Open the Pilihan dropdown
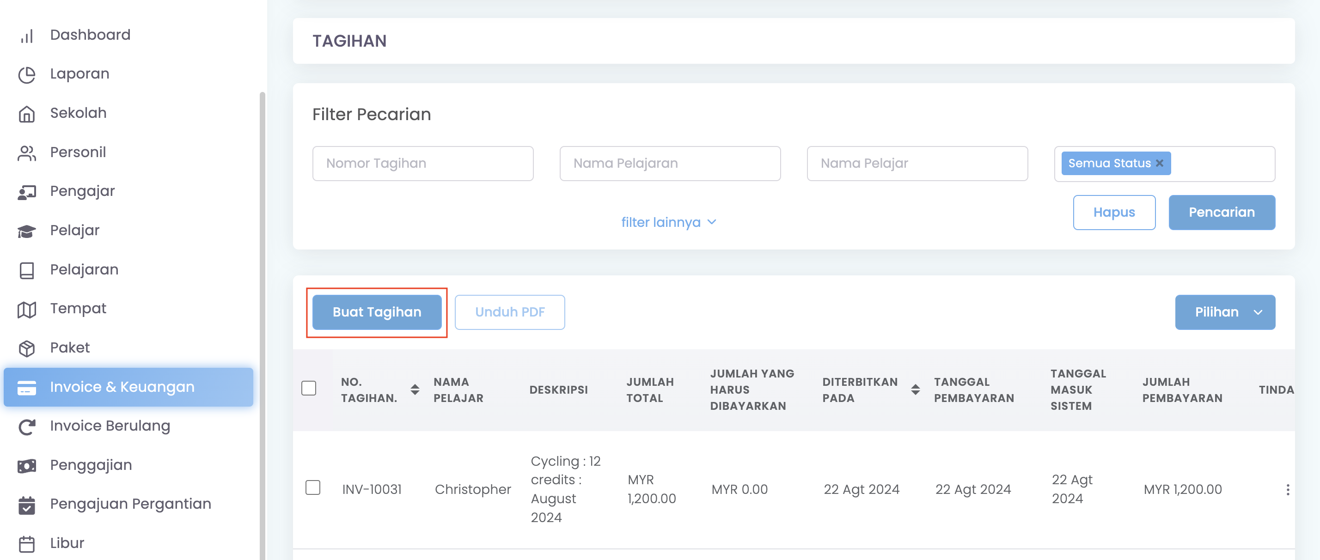1320x560 pixels. pos(1225,312)
